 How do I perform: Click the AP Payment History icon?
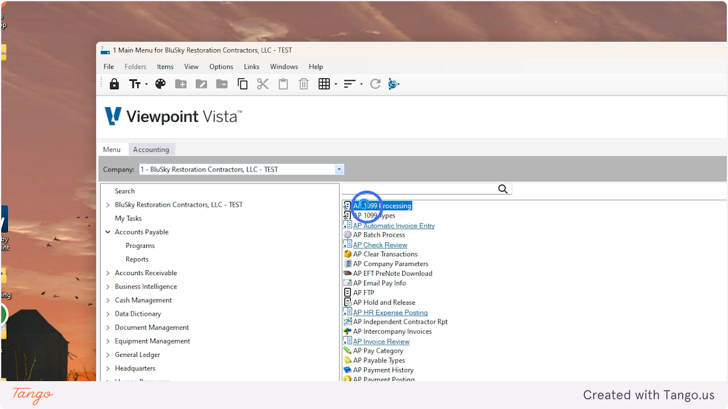point(348,370)
